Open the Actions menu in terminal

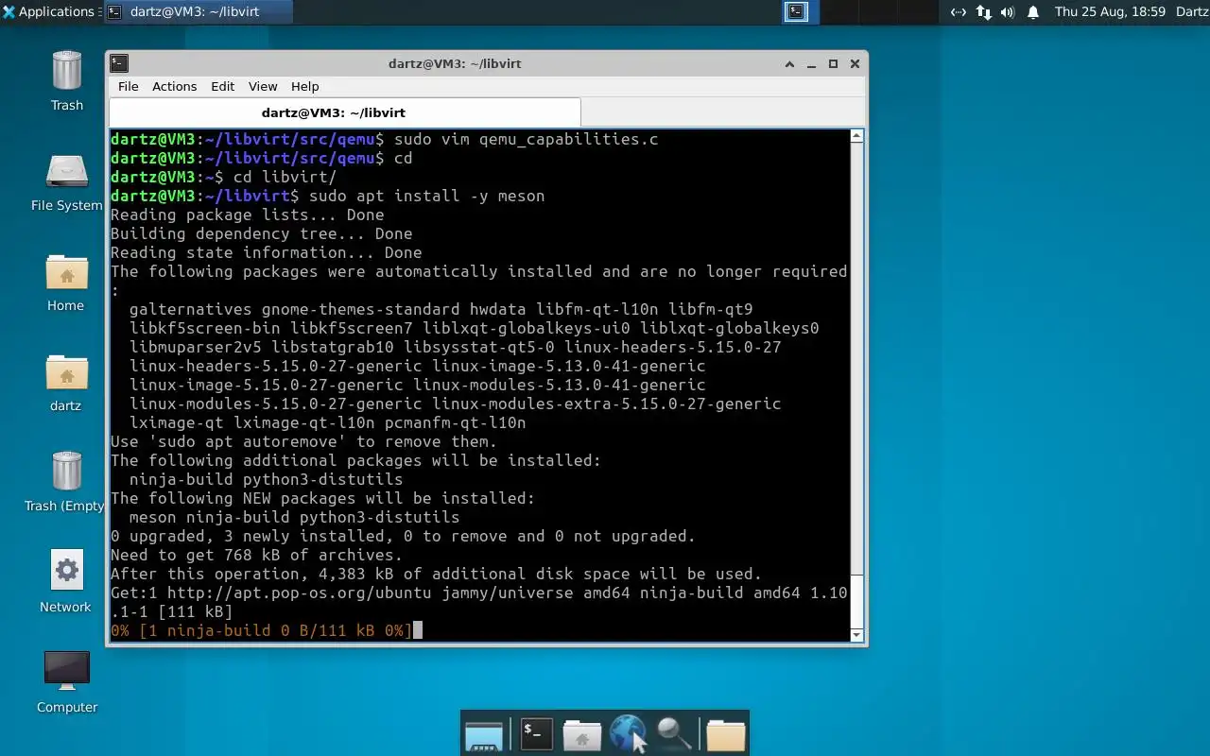click(175, 86)
